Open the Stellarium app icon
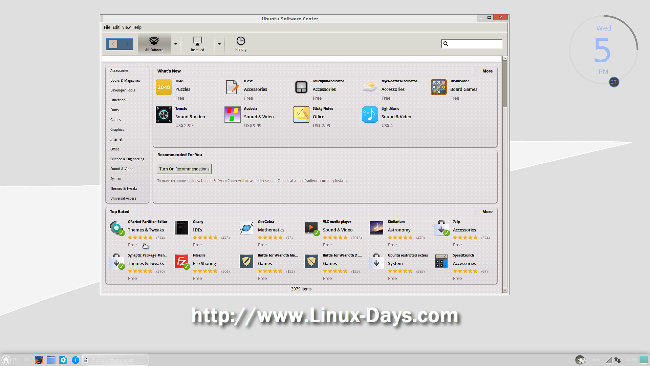 click(x=376, y=228)
